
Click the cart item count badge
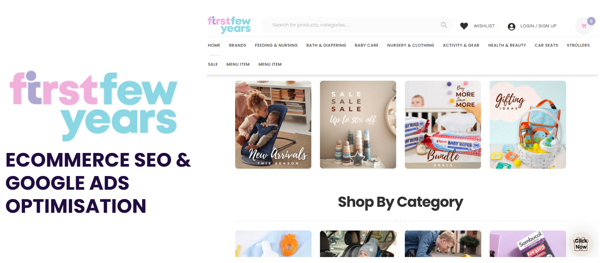[591, 21]
